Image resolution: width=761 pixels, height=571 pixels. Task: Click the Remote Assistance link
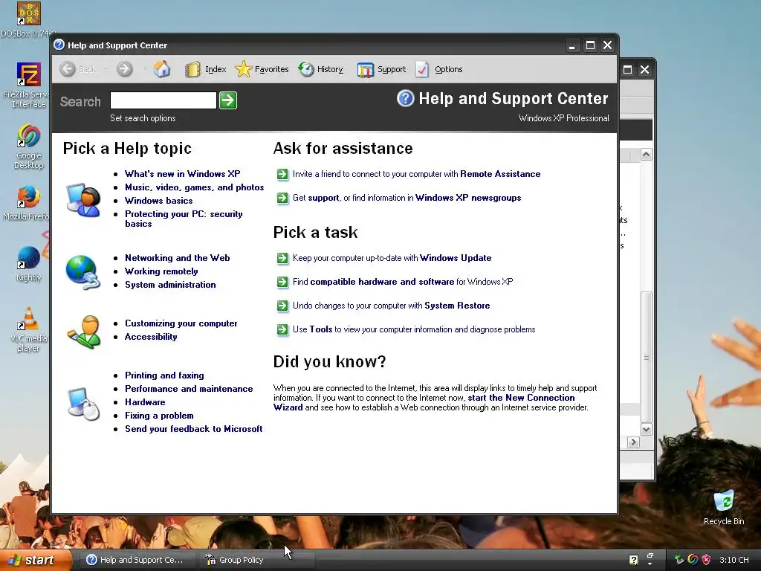[x=500, y=174]
